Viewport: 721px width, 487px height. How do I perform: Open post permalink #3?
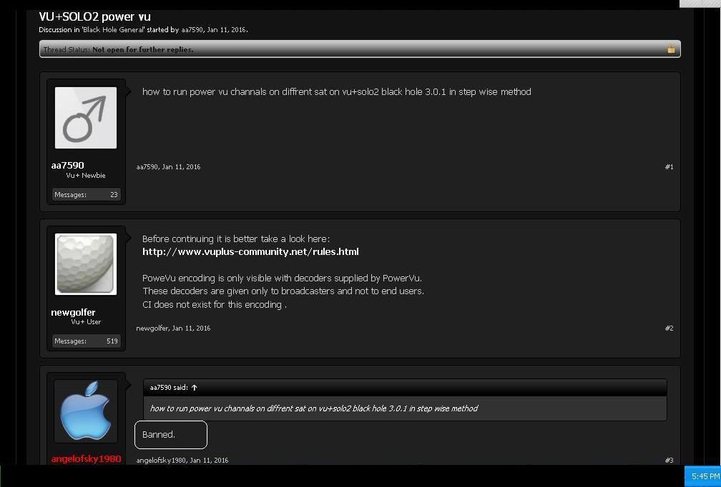[669, 461]
